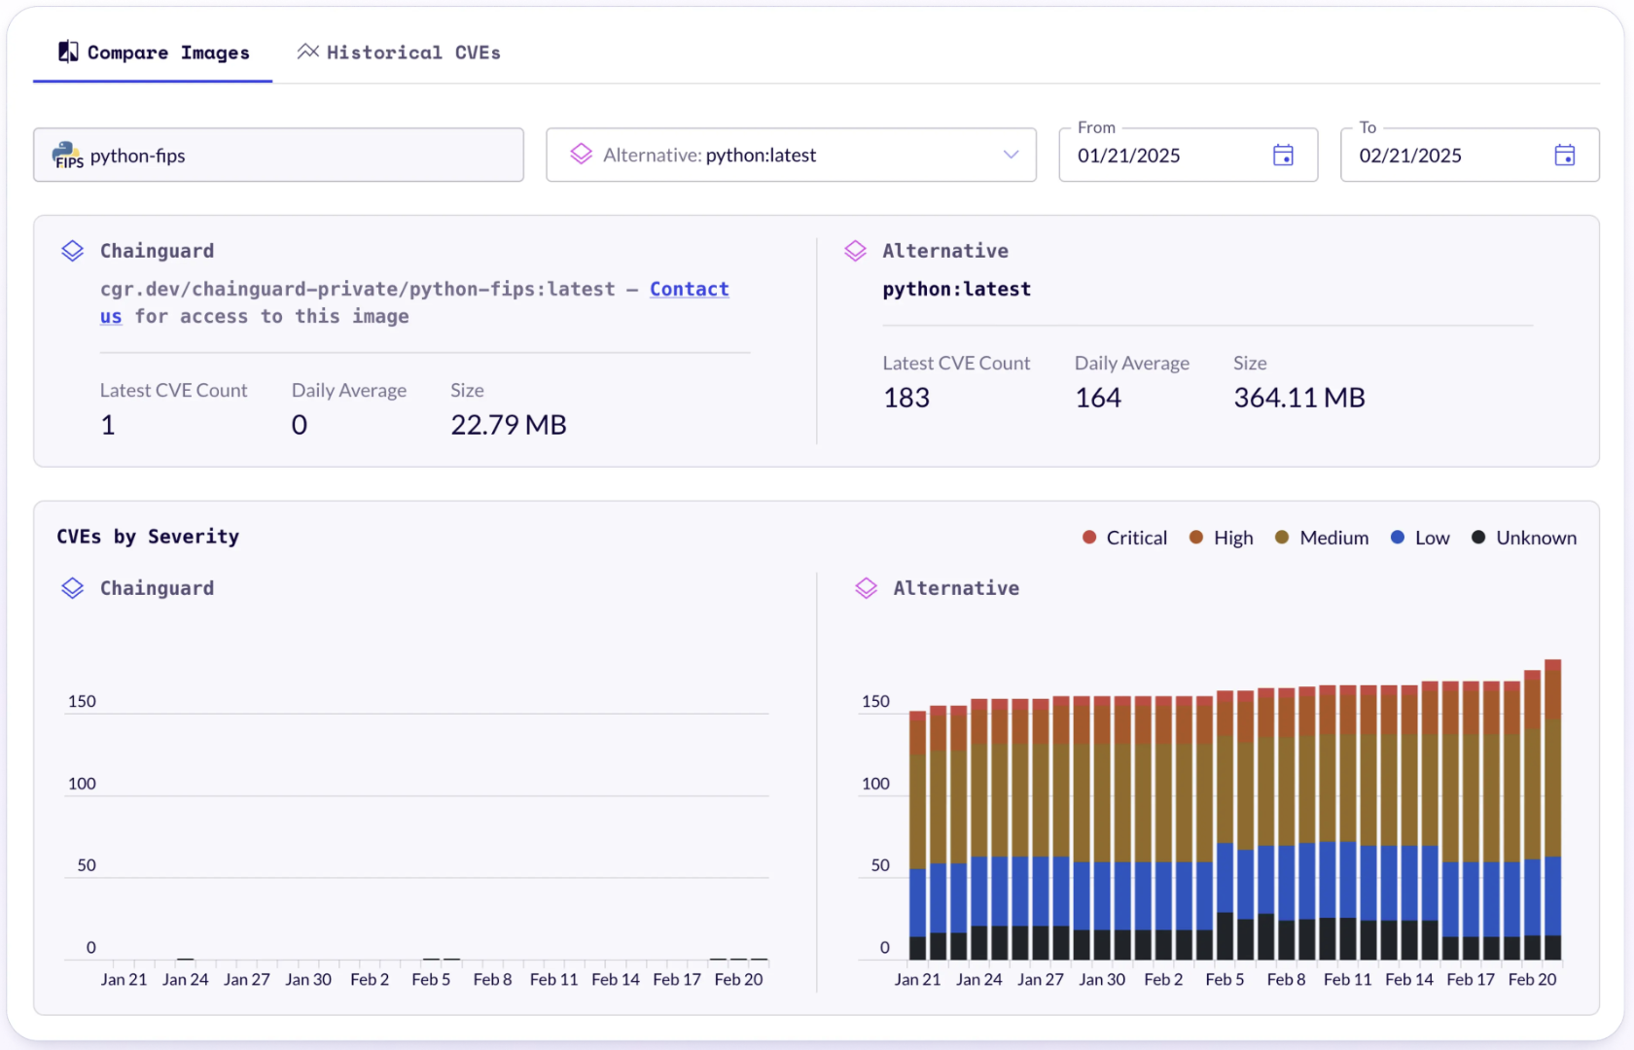This screenshot has height=1050, width=1634.
Task: Click Alternative layers icon above right chart
Action: point(866,588)
